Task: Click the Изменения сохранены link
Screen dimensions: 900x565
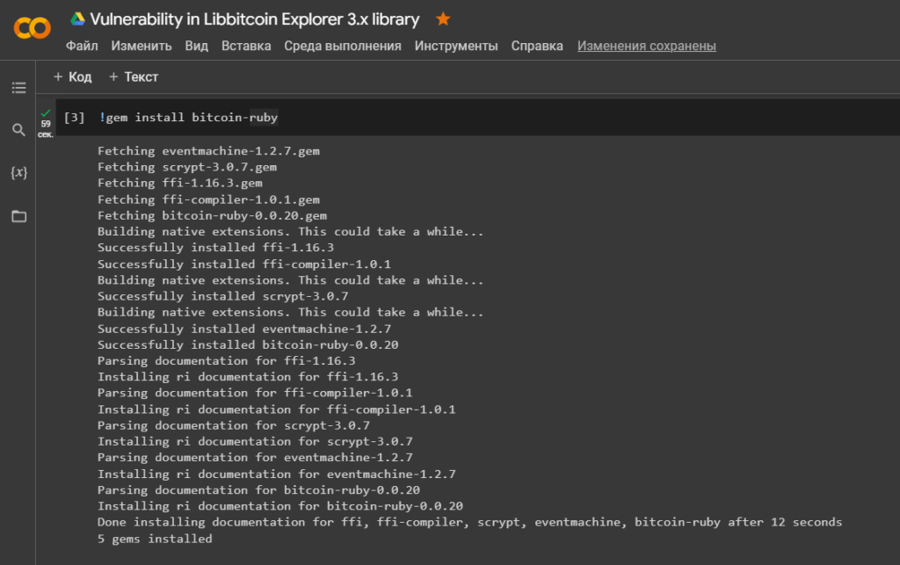Action: pyautogui.click(x=647, y=46)
